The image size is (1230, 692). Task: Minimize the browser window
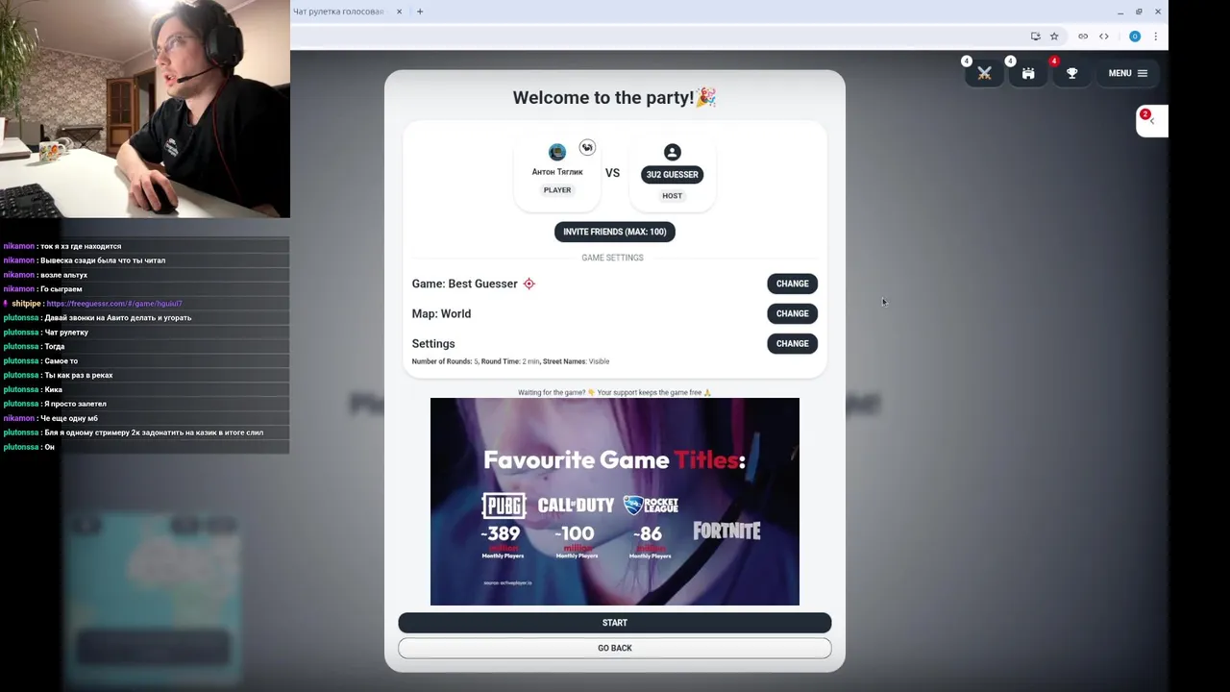(1119, 12)
